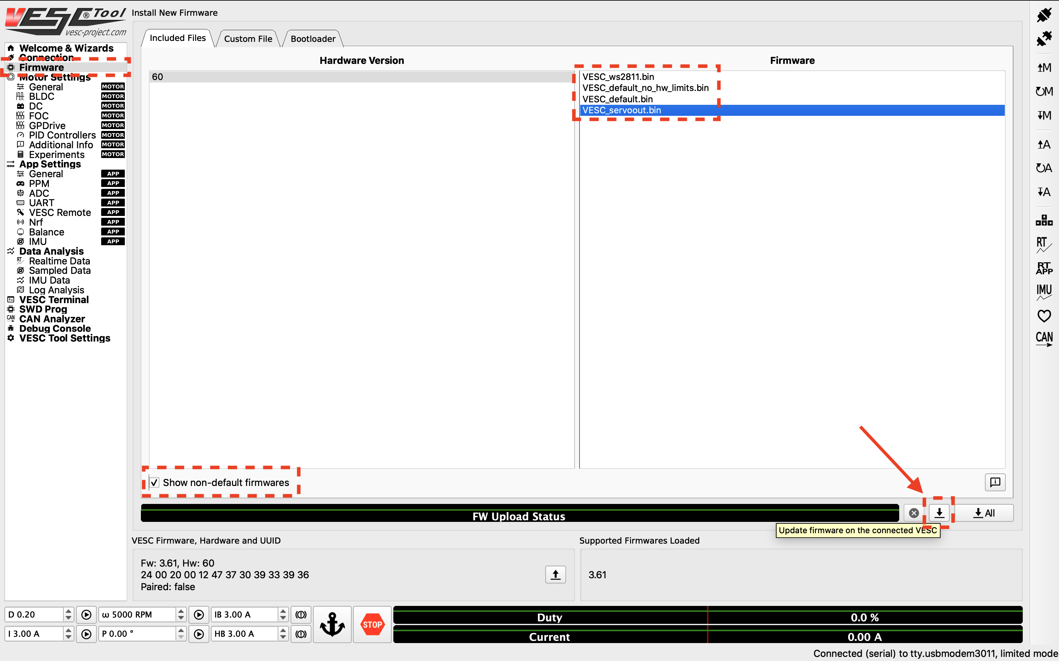
Task: Click the HB 3.00 A input field
Action: 245,634
